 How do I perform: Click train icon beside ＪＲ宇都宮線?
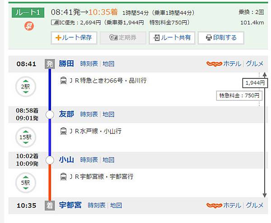click(x=63, y=177)
